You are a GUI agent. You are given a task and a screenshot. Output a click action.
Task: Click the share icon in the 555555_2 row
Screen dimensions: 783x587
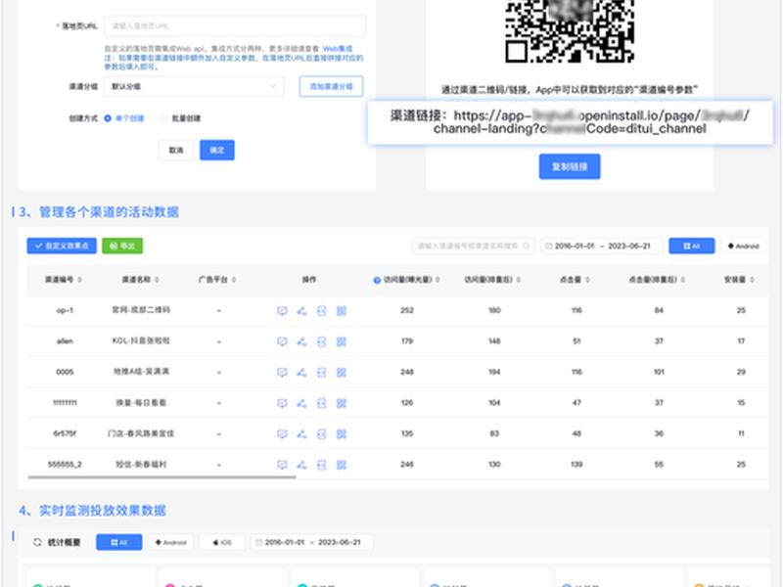[x=301, y=466]
